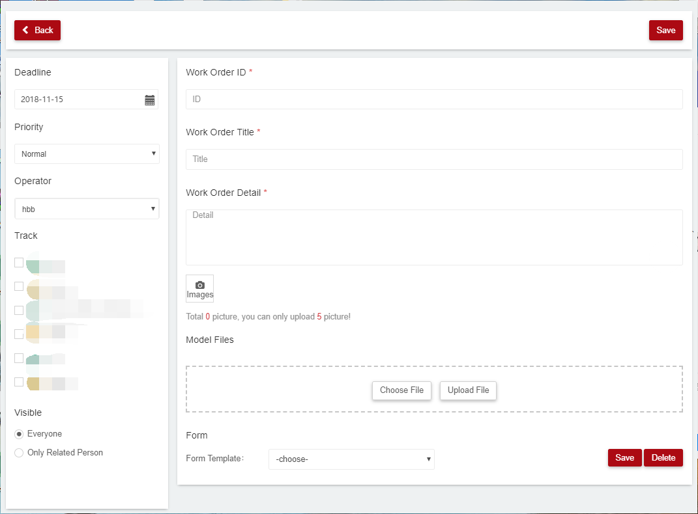Viewport: 698px width, 514px height.
Task: Tick the third Track checkbox
Action: [x=19, y=310]
